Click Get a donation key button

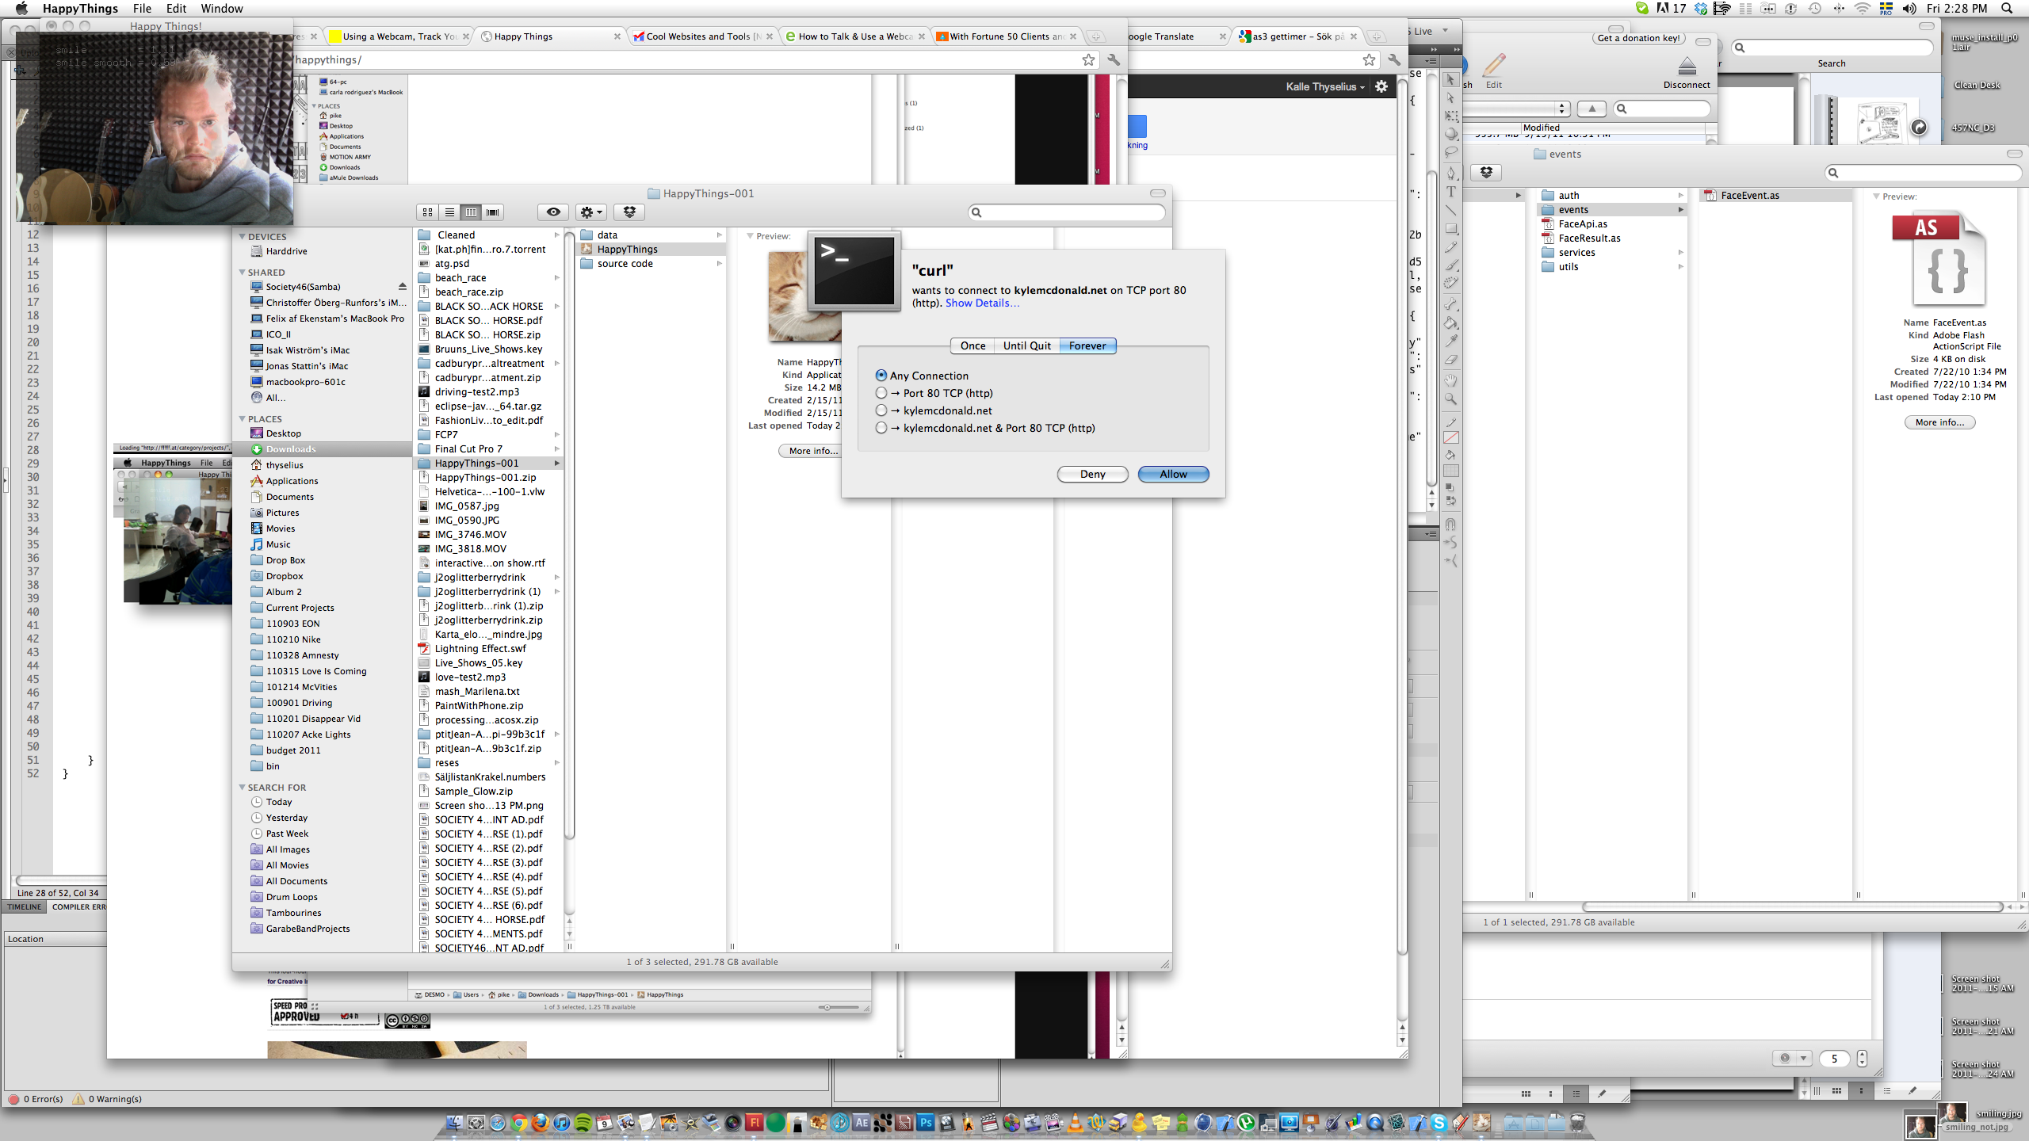tap(1637, 38)
